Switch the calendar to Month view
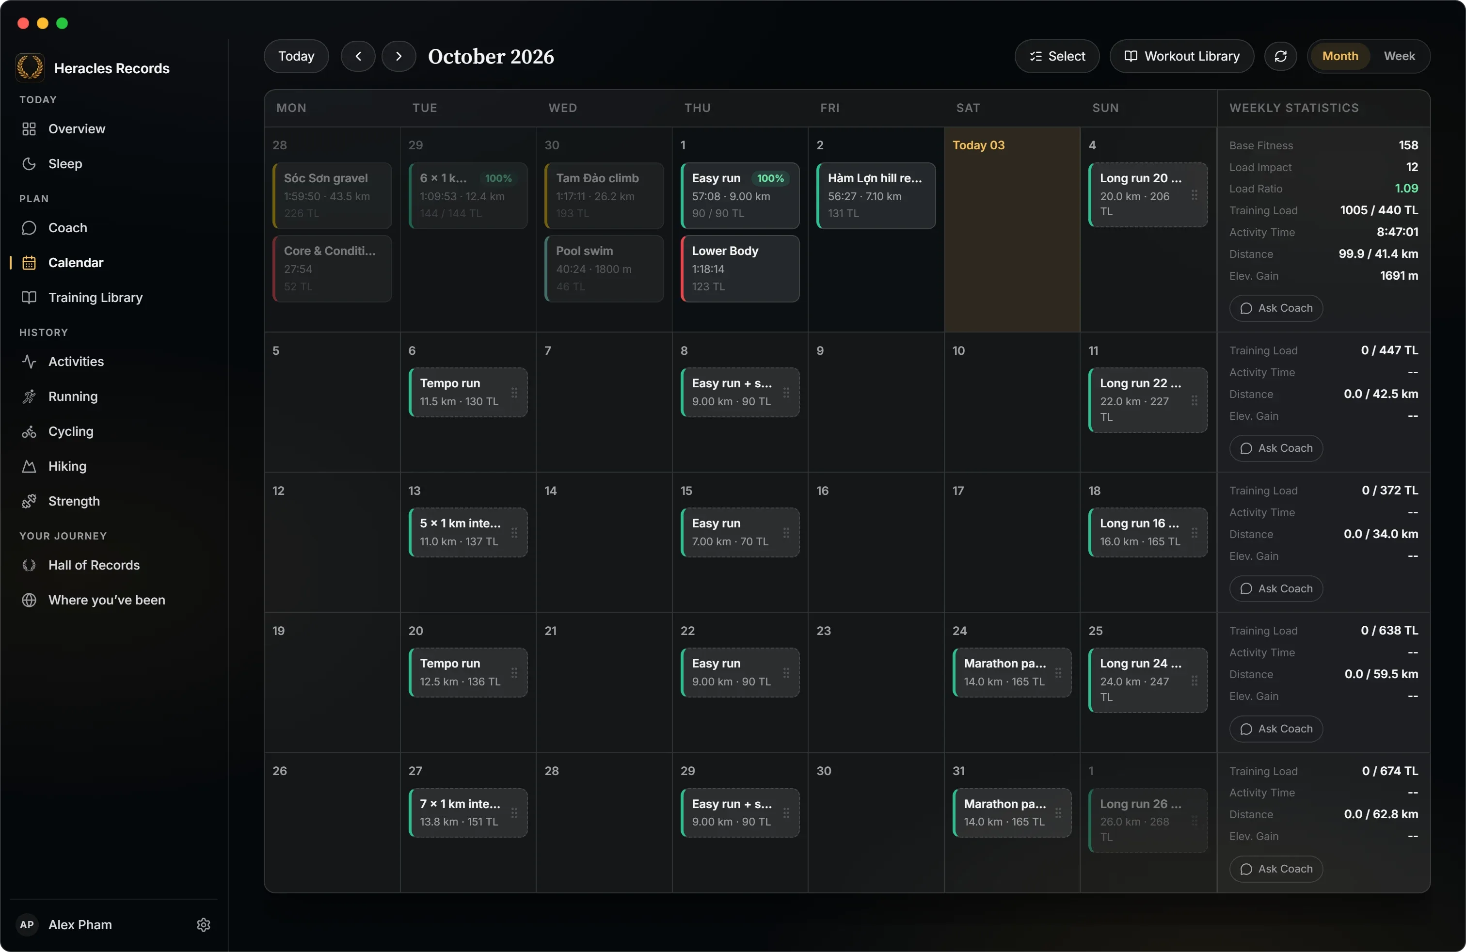This screenshot has width=1466, height=952. [x=1340, y=56]
